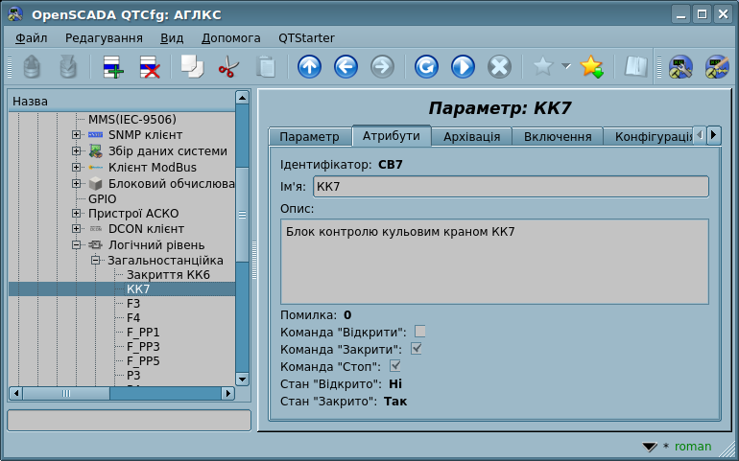Collapse the Логічний рівень tree node
The height and width of the screenshot is (461, 739).
pos(76,245)
